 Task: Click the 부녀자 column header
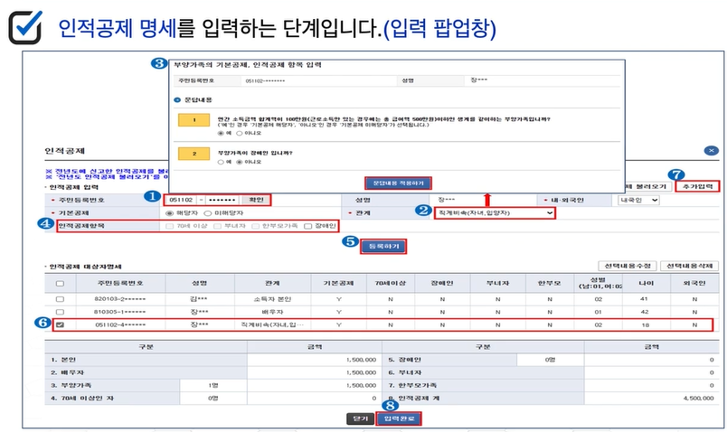point(497,283)
